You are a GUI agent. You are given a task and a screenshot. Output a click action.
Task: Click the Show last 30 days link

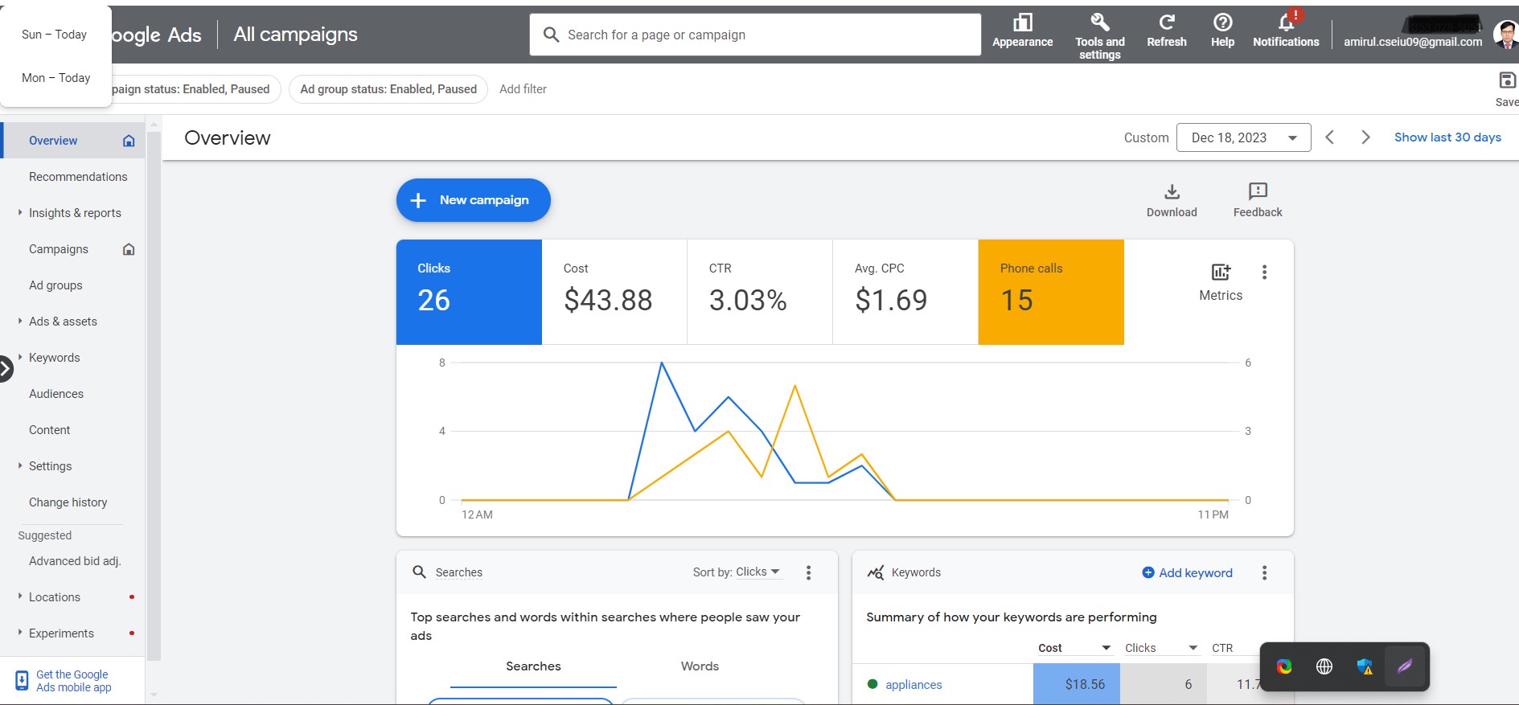(1447, 137)
